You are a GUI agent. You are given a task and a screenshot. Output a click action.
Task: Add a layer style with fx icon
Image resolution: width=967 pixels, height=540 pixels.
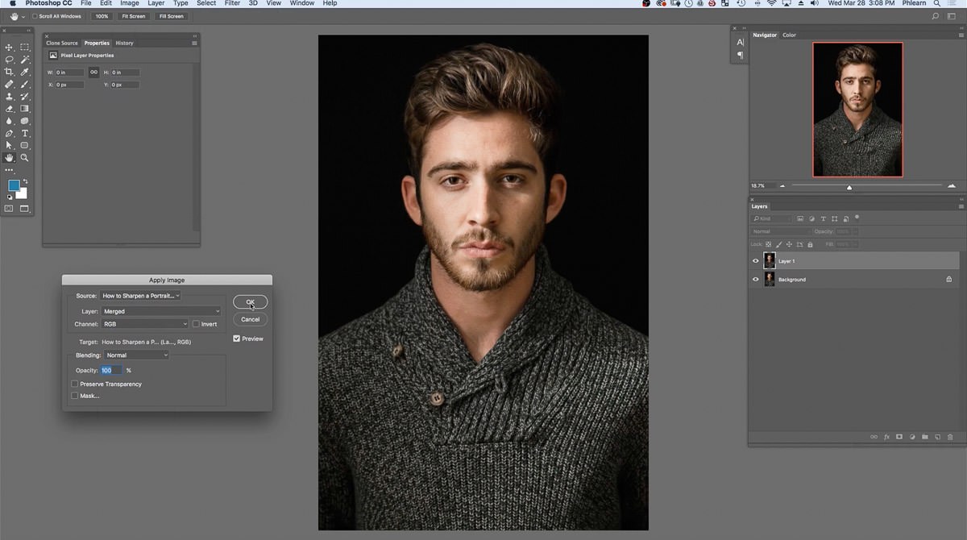pos(886,437)
